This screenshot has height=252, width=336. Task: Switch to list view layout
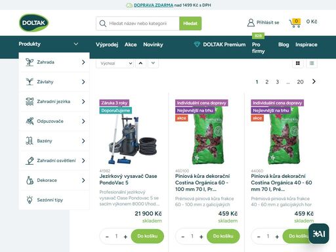(x=312, y=63)
